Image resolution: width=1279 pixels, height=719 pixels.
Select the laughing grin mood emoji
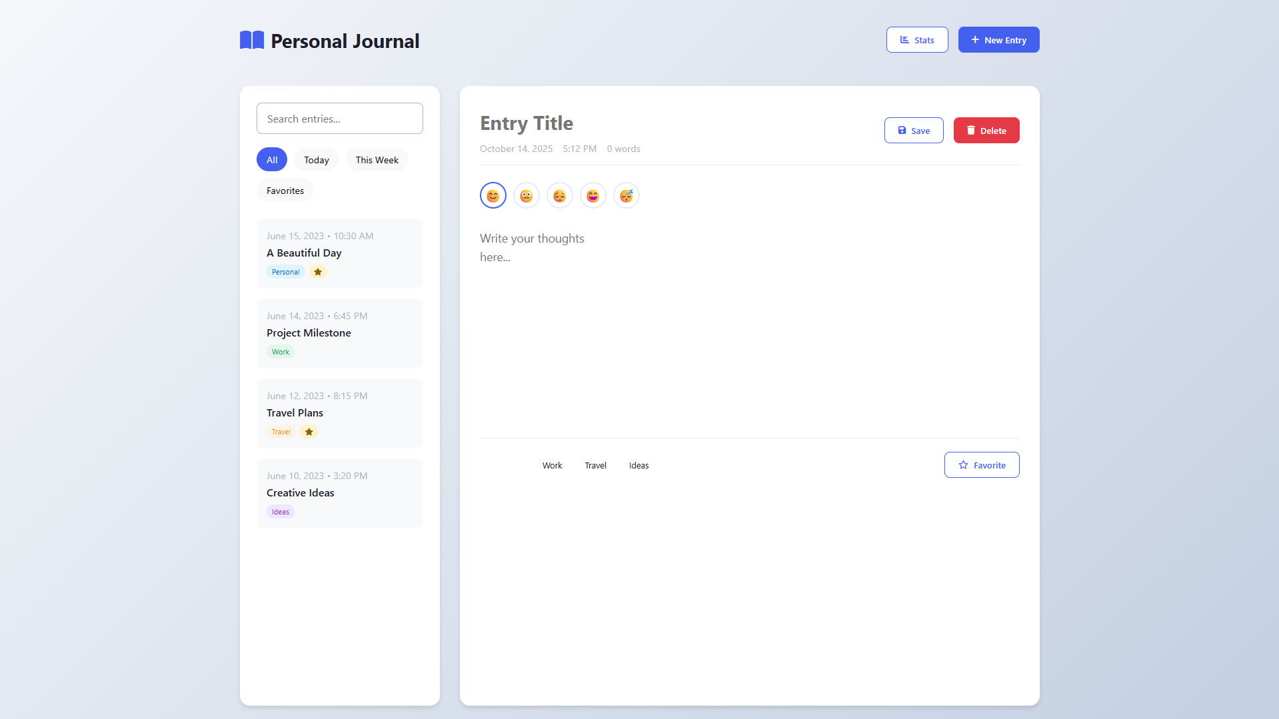(593, 196)
